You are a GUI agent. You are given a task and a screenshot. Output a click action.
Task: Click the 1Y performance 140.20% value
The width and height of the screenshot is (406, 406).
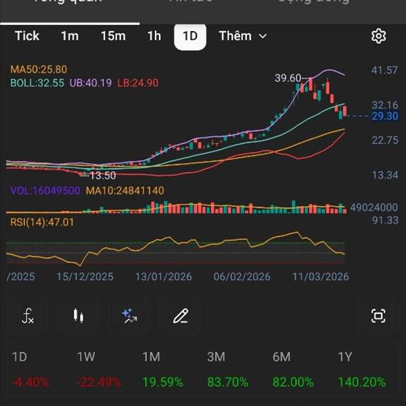click(362, 382)
